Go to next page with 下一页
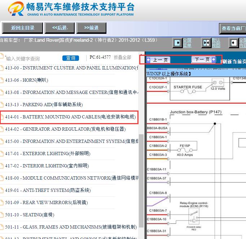Screen dimensions: 246x239 point(204,59)
